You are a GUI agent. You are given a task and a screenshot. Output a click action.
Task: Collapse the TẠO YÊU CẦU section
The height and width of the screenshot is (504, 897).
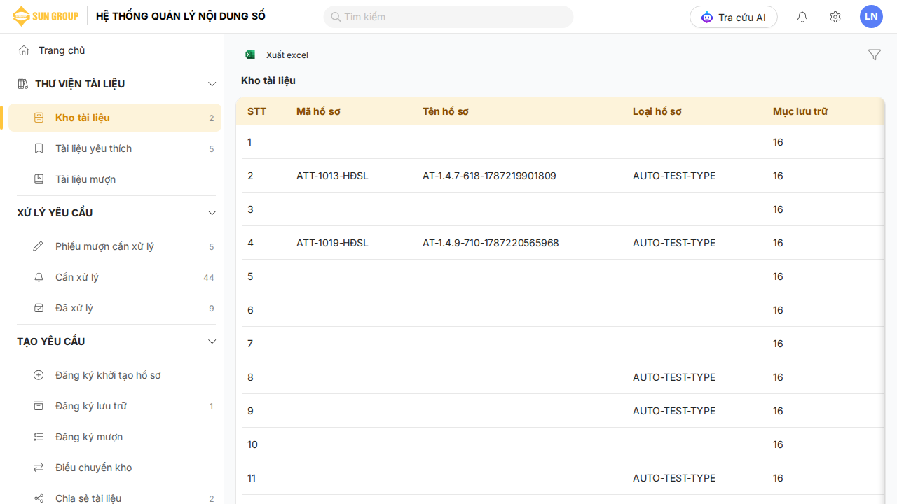[212, 342]
